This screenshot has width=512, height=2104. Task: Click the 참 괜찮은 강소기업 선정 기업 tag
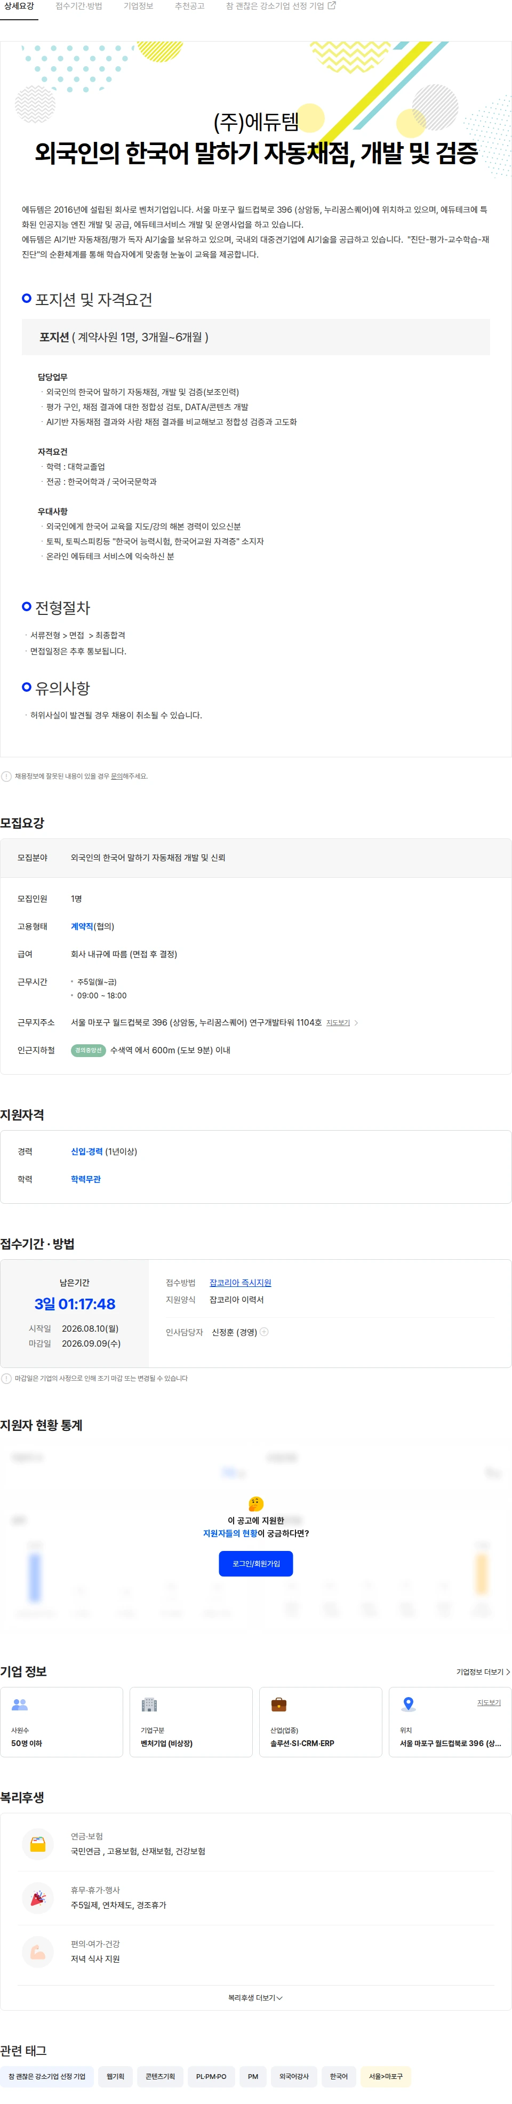coord(46,2076)
